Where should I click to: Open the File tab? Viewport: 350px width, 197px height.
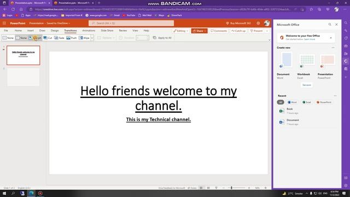click(6, 31)
